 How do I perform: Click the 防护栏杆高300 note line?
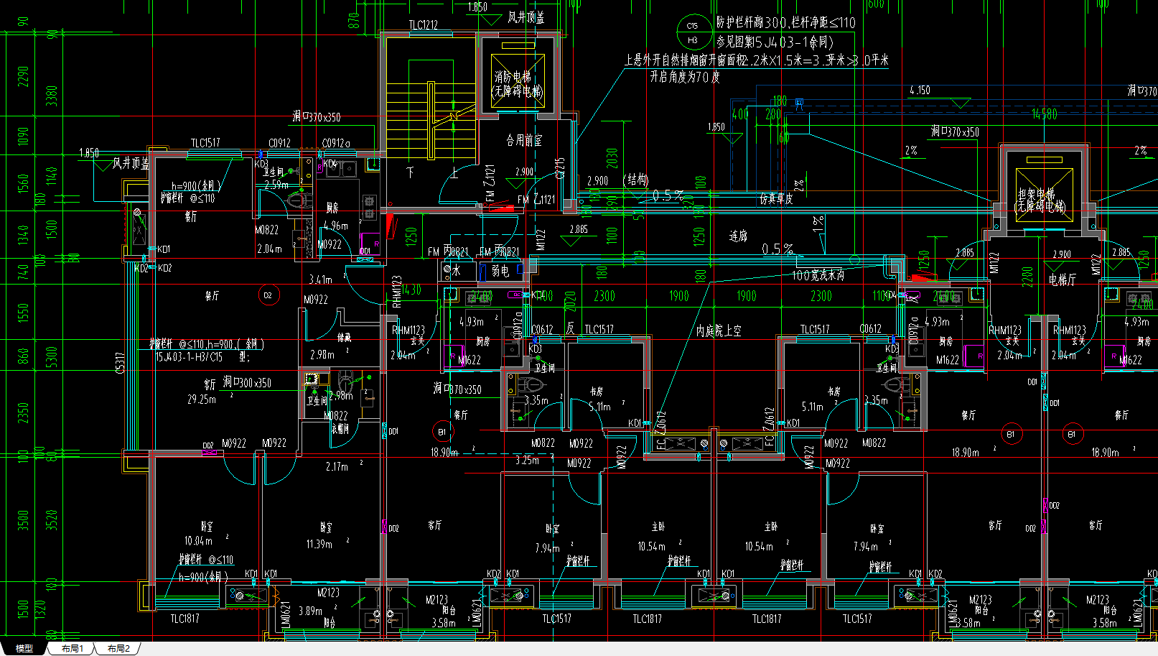click(786, 23)
